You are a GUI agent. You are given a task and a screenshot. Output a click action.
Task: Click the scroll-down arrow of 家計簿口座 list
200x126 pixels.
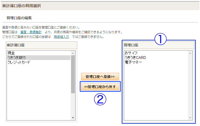(x=73, y=118)
